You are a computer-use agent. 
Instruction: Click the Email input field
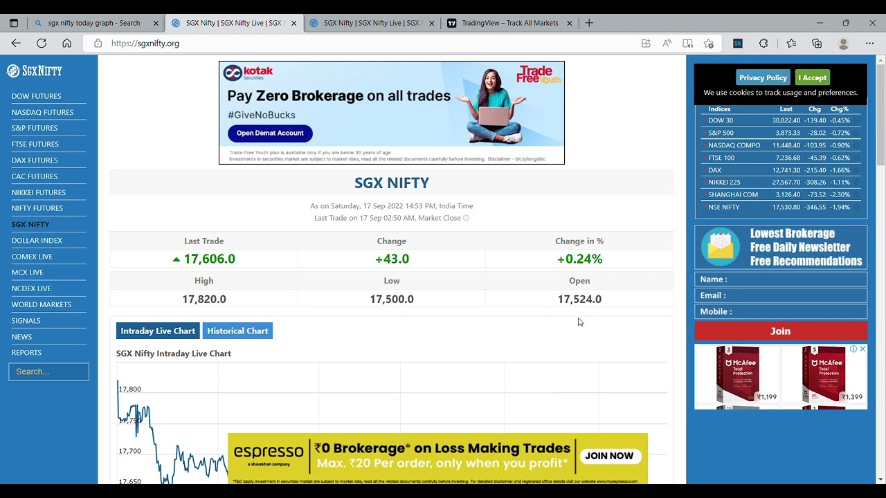click(781, 295)
